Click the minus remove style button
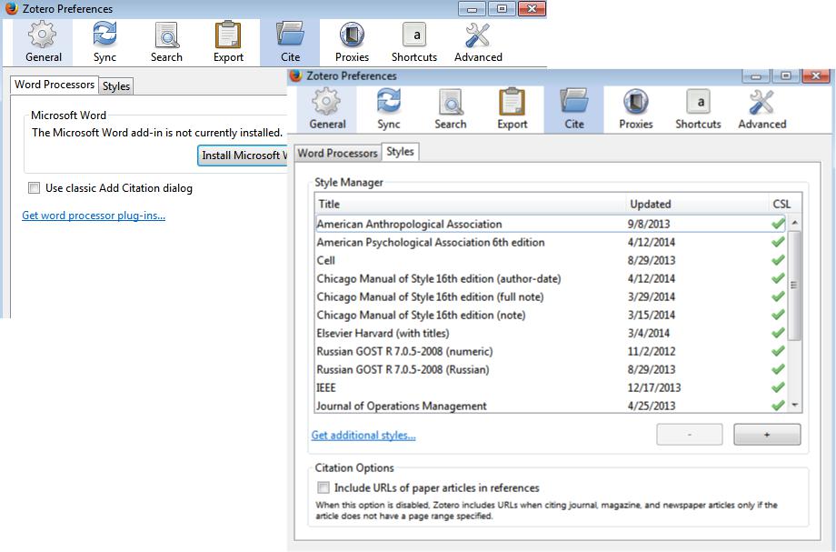 690,435
